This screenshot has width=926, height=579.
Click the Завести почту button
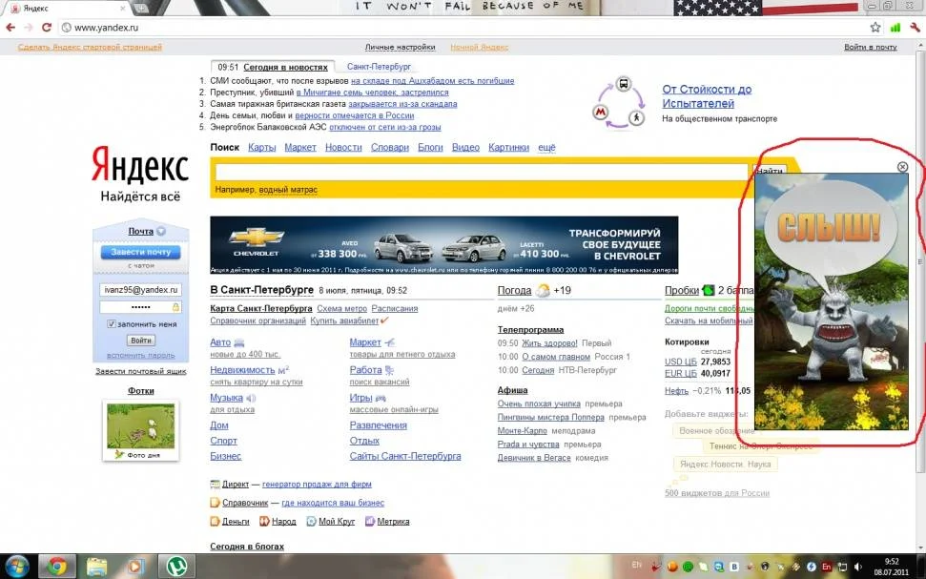pos(140,252)
